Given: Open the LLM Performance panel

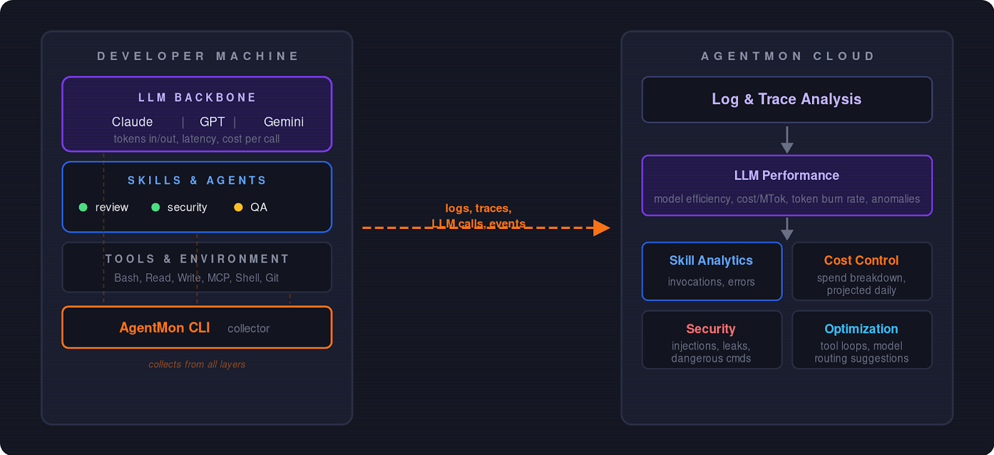Looking at the screenshot, I should 787,185.
